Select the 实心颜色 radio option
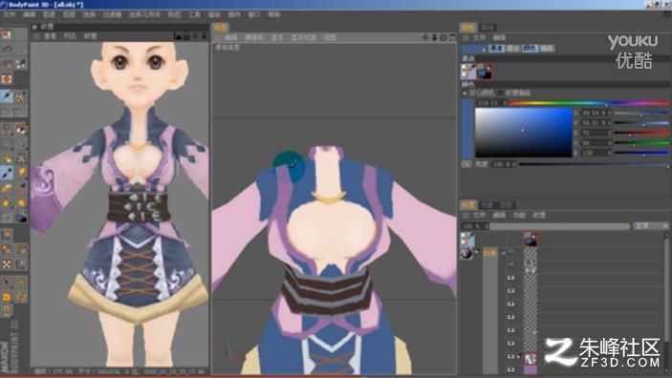 pyautogui.click(x=465, y=93)
